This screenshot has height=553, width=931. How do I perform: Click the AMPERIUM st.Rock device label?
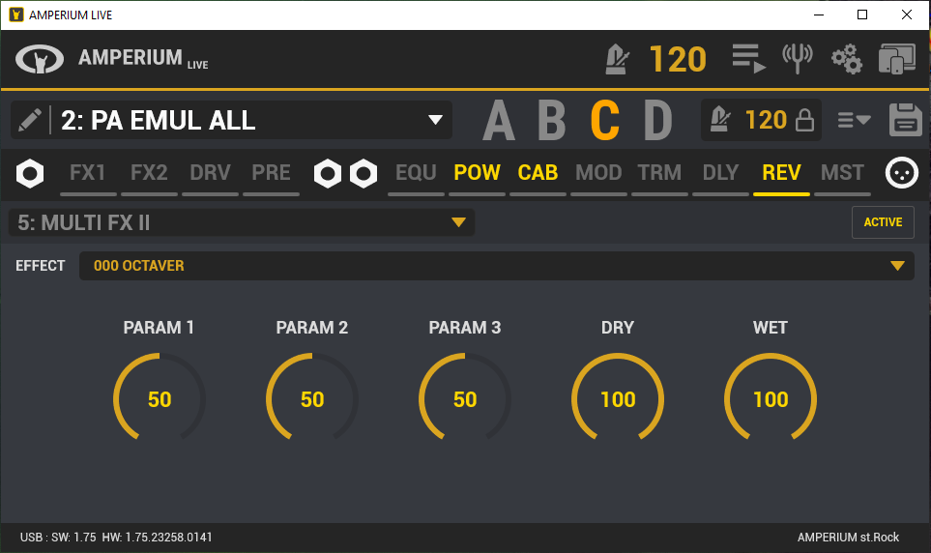[x=848, y=538]
